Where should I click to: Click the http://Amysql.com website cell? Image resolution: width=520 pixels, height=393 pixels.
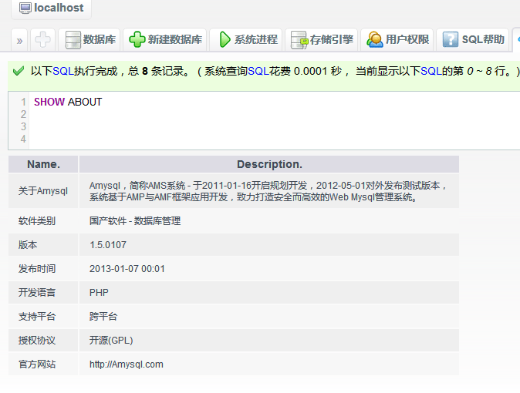coord(126,364)
